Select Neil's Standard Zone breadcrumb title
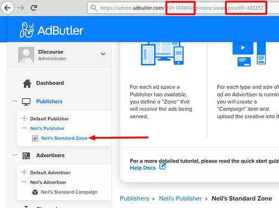The image size is (279, 208). (x=242, y=199)
